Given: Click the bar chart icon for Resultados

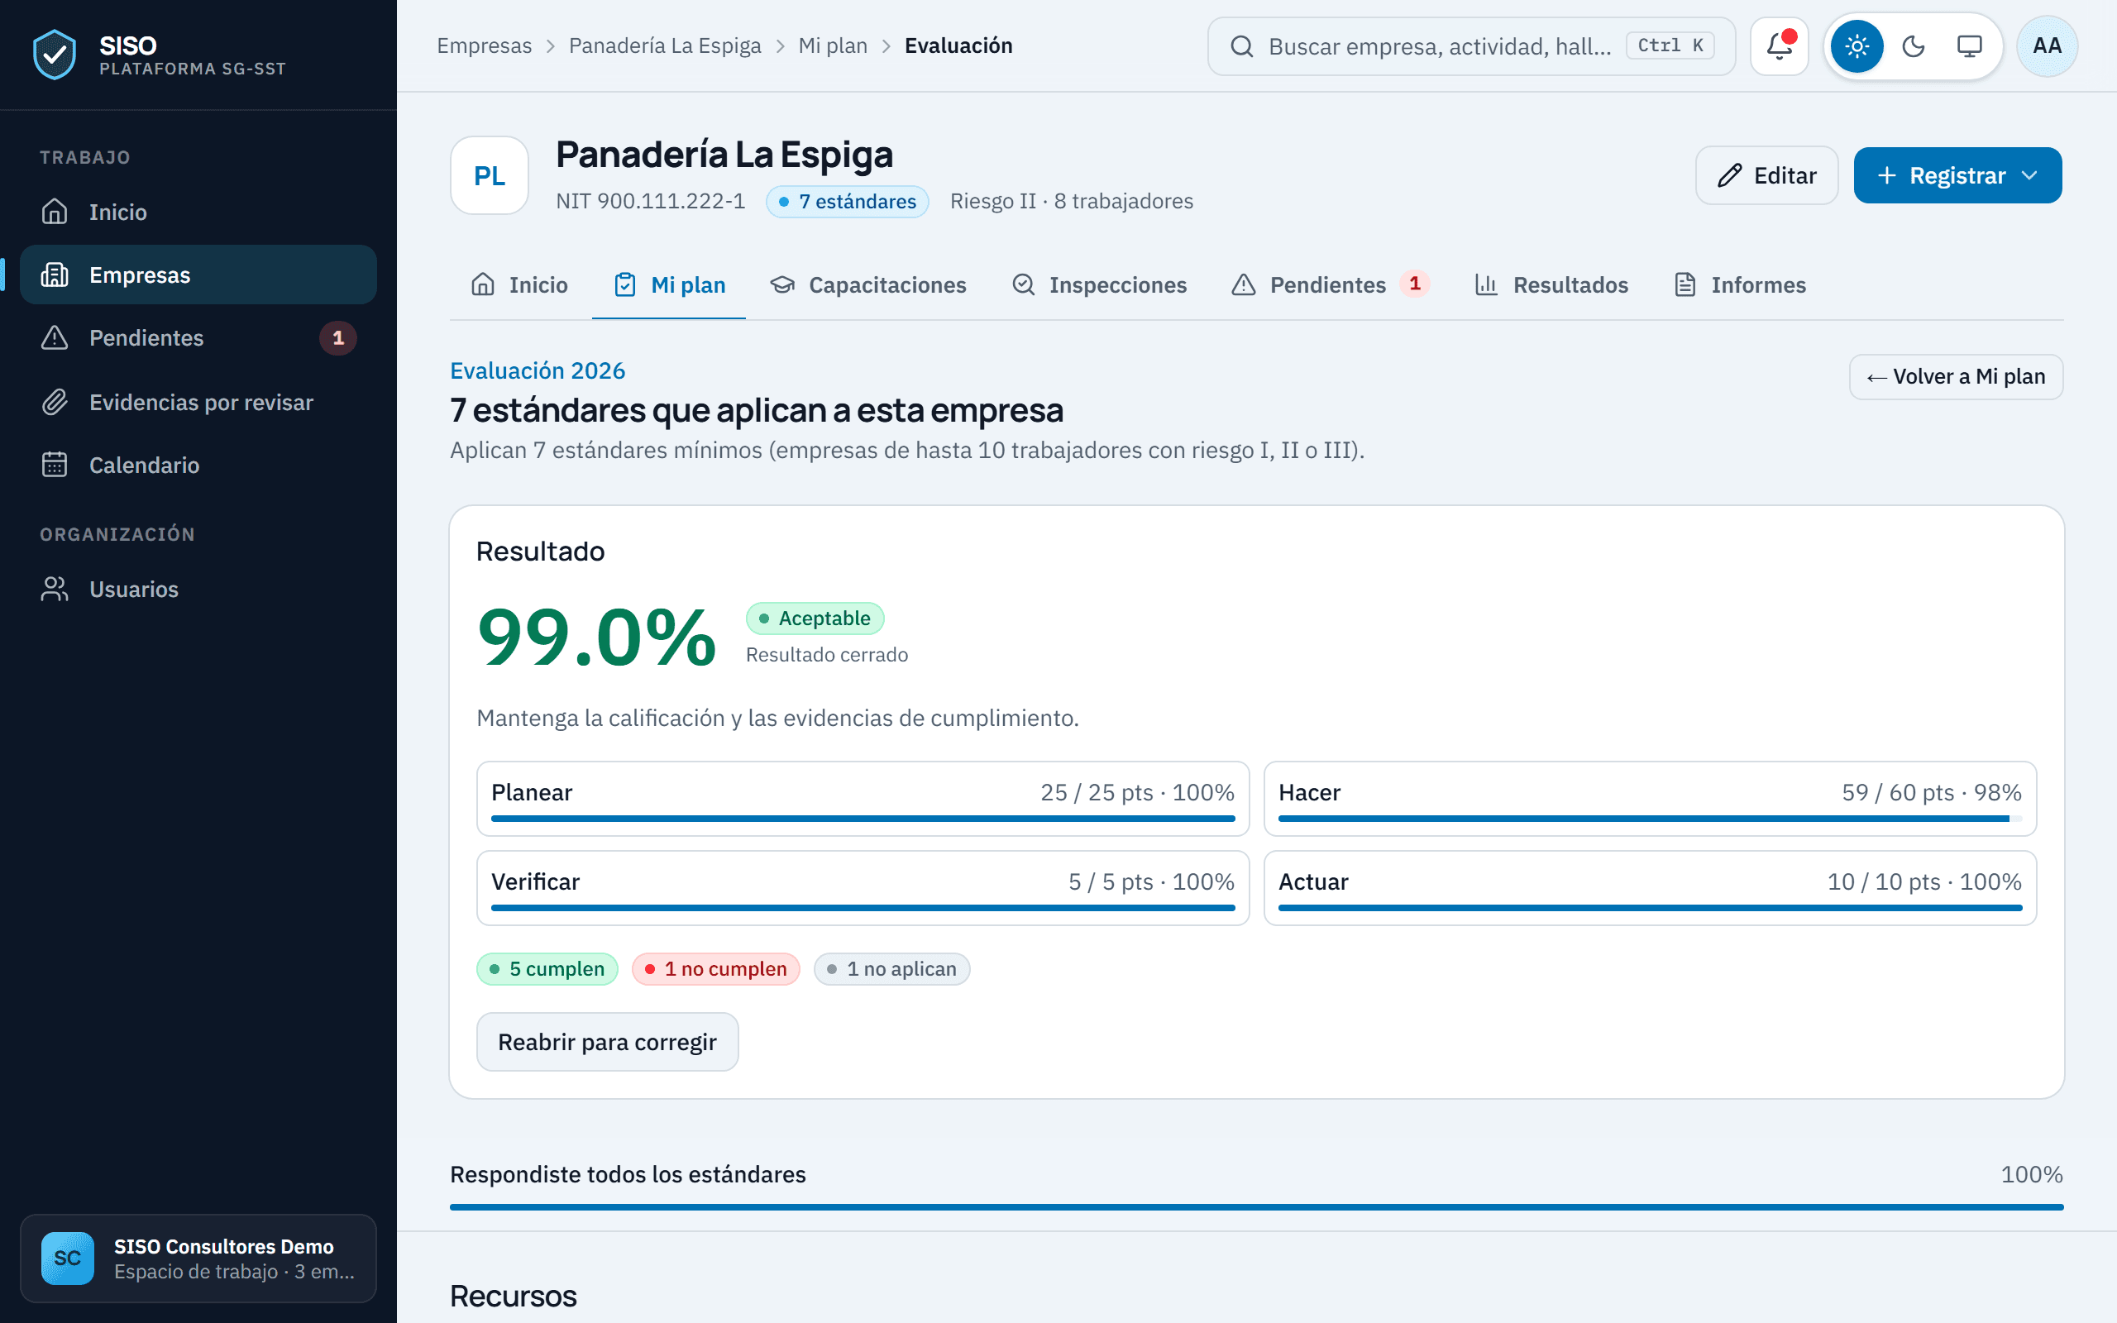Looking at the screenshot, I should pyautogui.click(x=1486, y=284).
